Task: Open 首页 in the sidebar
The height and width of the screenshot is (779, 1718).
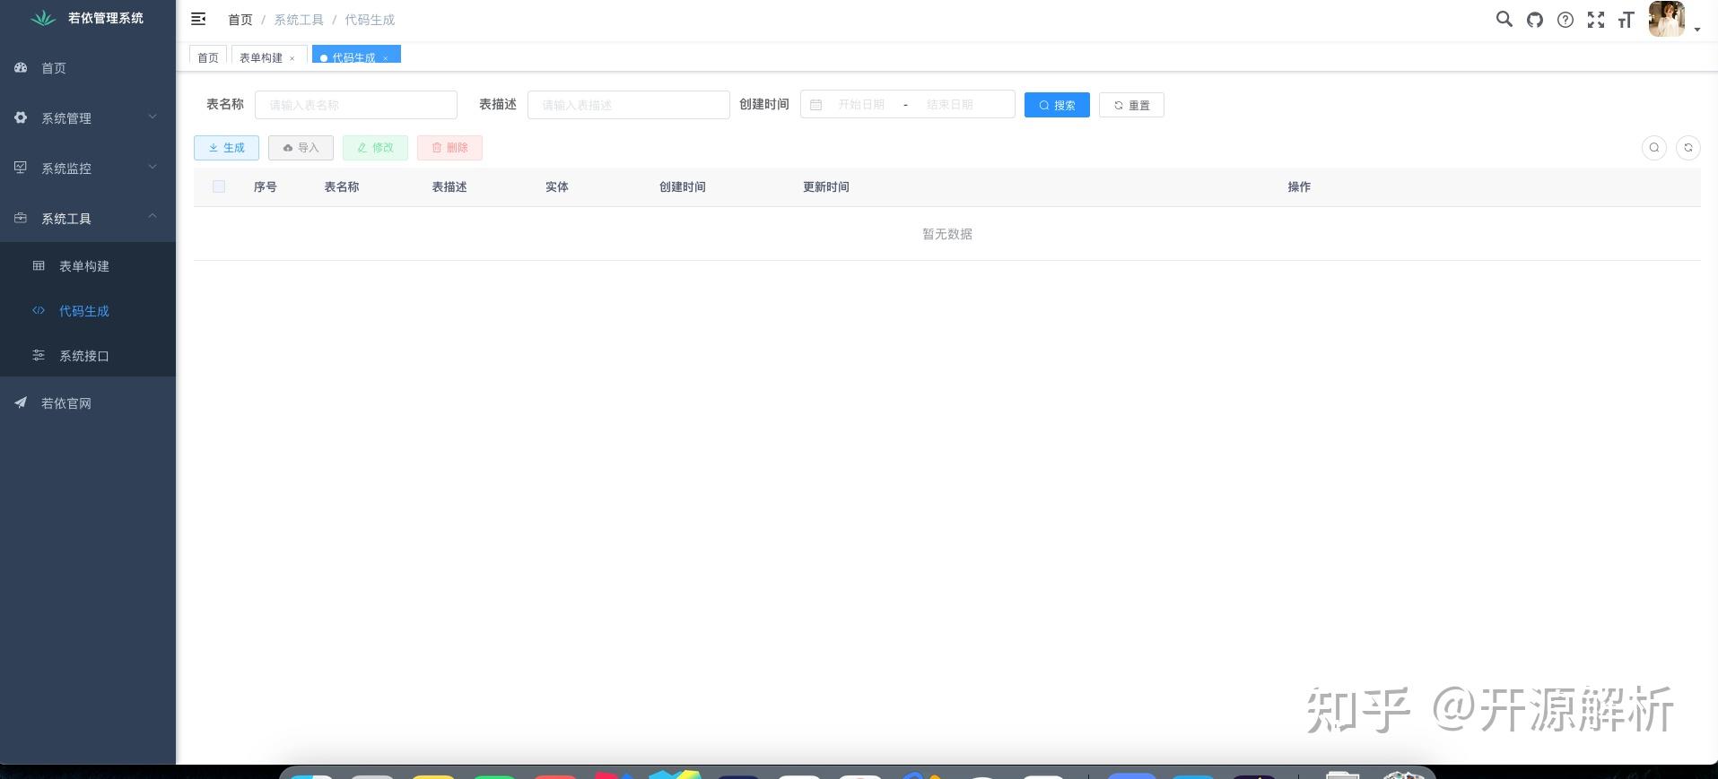Action: coord(88,68)
